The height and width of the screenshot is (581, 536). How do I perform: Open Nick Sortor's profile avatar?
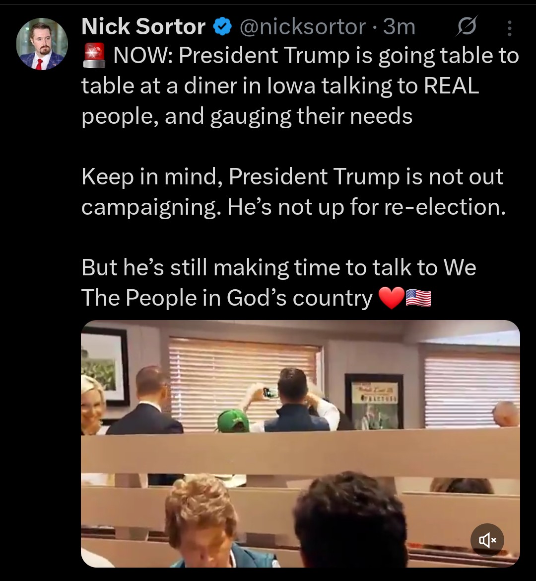click(x=42, y=44)
